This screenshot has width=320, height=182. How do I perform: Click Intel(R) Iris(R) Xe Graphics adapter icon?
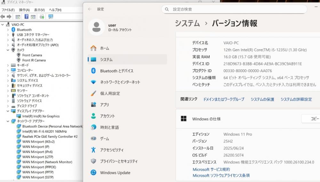(x=19, y=116)
